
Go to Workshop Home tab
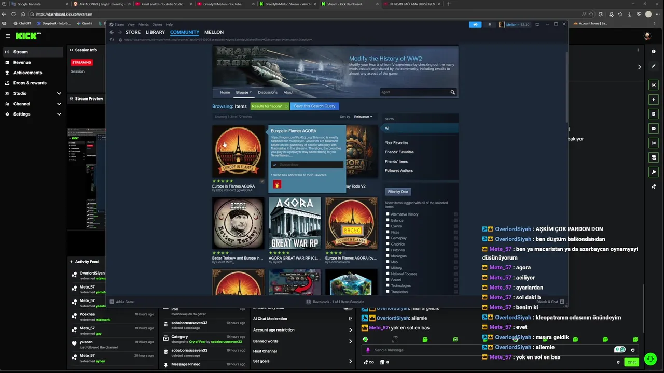[x=225, y=92]
